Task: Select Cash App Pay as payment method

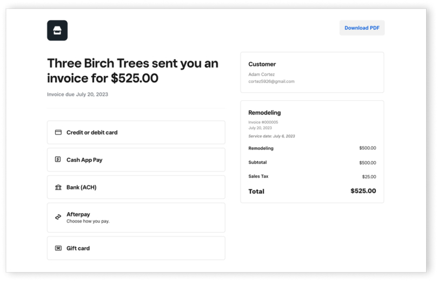Action: [136, 160]
